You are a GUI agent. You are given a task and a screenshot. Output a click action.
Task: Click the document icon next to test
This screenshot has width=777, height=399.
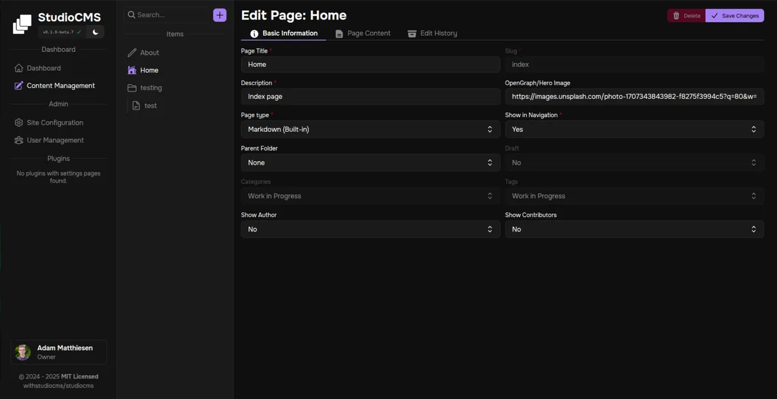coord(136,105)
